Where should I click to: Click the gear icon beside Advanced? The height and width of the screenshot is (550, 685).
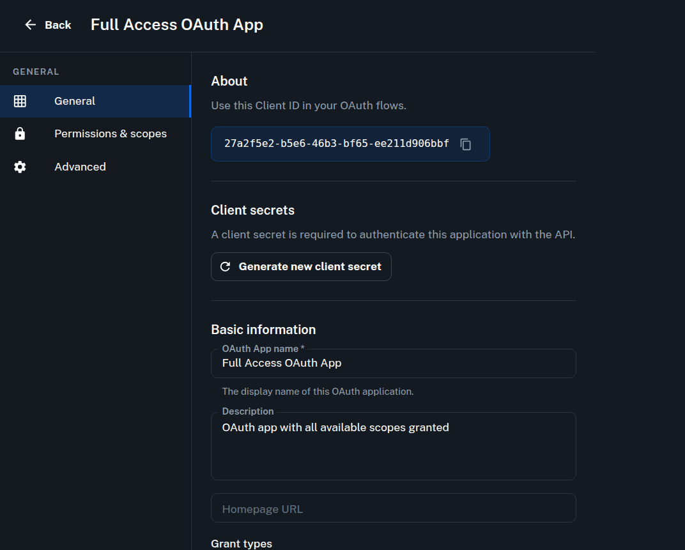click(20, 167)
